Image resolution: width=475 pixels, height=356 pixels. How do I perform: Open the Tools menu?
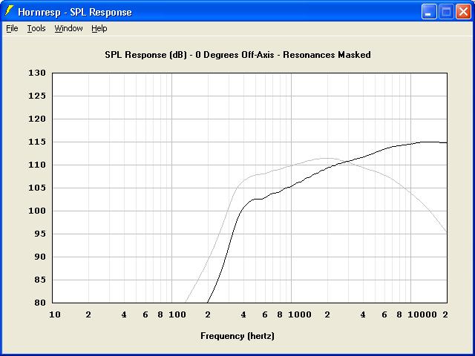(x=36, y=28)
